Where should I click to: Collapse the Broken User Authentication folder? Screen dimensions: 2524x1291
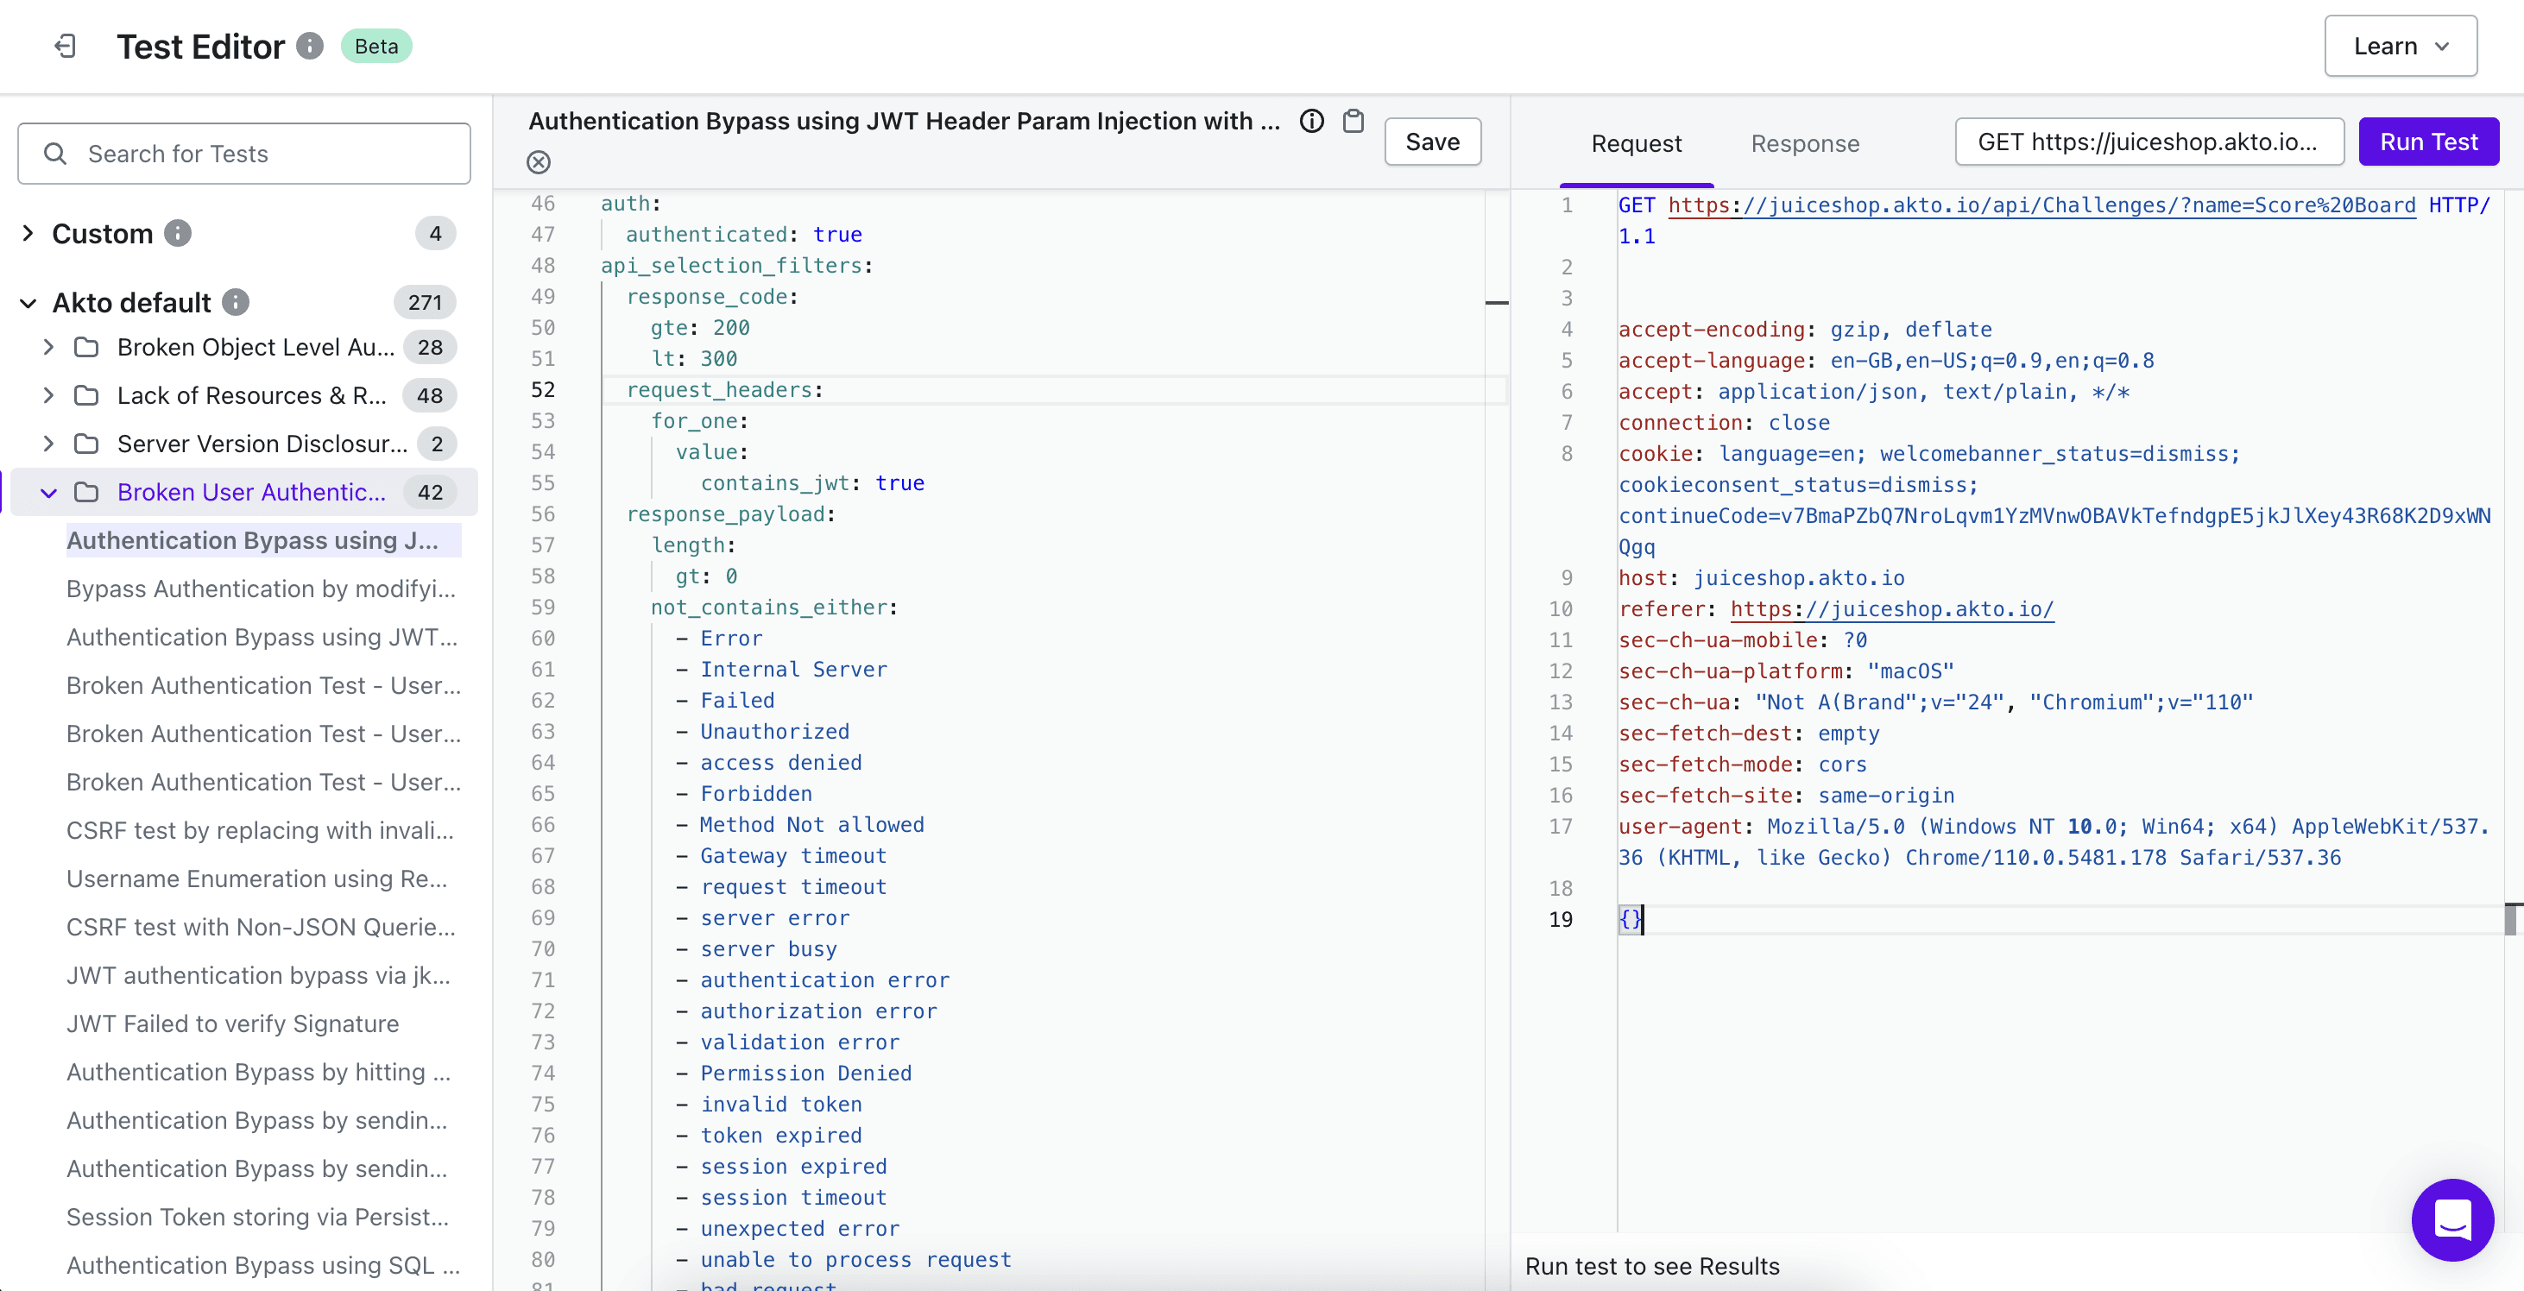(48, 493)
